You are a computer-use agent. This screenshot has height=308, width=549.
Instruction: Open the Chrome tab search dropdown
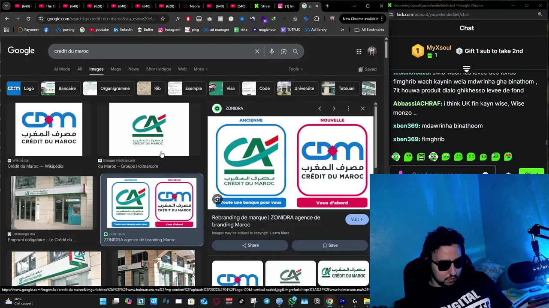pyautogui.click(x=6, y=6)
